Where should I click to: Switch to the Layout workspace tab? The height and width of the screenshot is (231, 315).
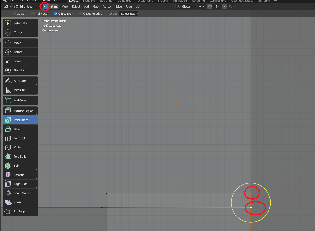(74, 1)
